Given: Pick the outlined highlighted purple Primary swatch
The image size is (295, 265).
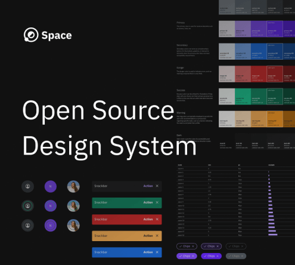Looking at the screenshot, I should 275,29.
